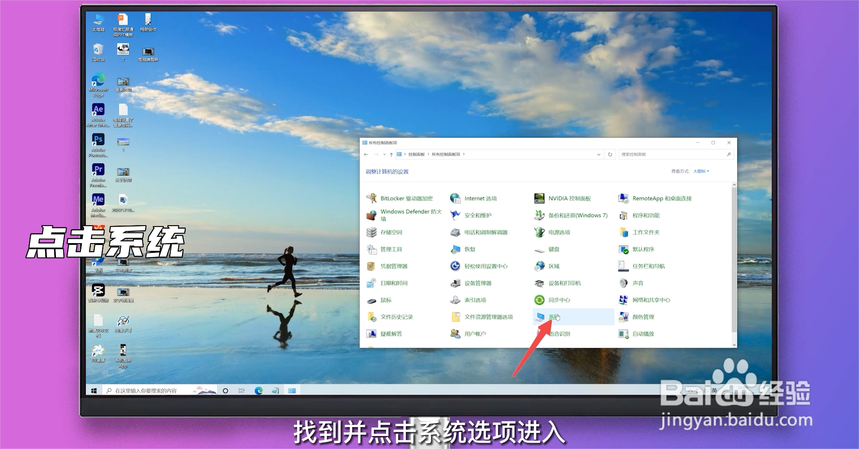859x449 pixels.
Task: Select Adobe After Effects desktop shortcut
Action: click(x=98, y=115)
